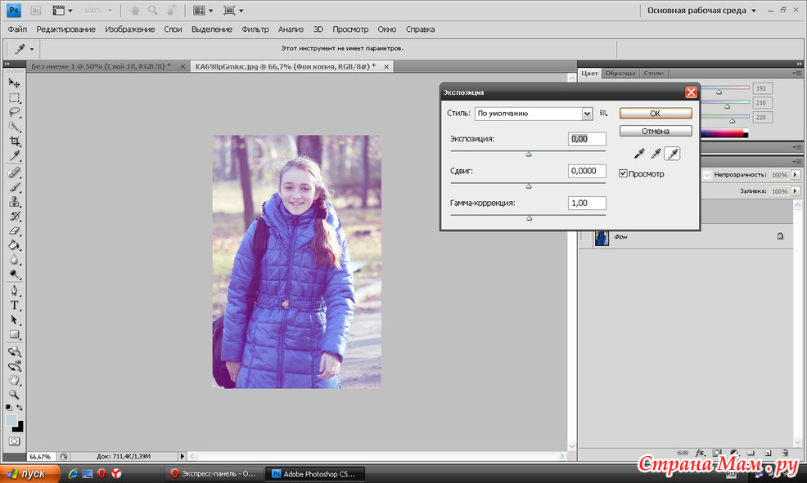Image resolution: width=807 pixels, height=483 pixels.
Task: Select the Type tool
Action: pos(14,305)
